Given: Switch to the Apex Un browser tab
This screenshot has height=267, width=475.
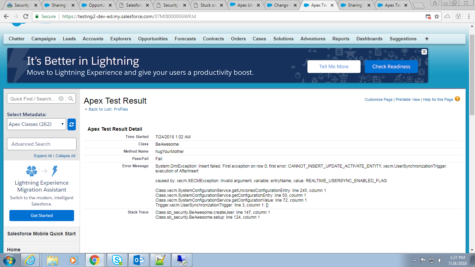Looking at the screenshot, I should click(245, 5).
